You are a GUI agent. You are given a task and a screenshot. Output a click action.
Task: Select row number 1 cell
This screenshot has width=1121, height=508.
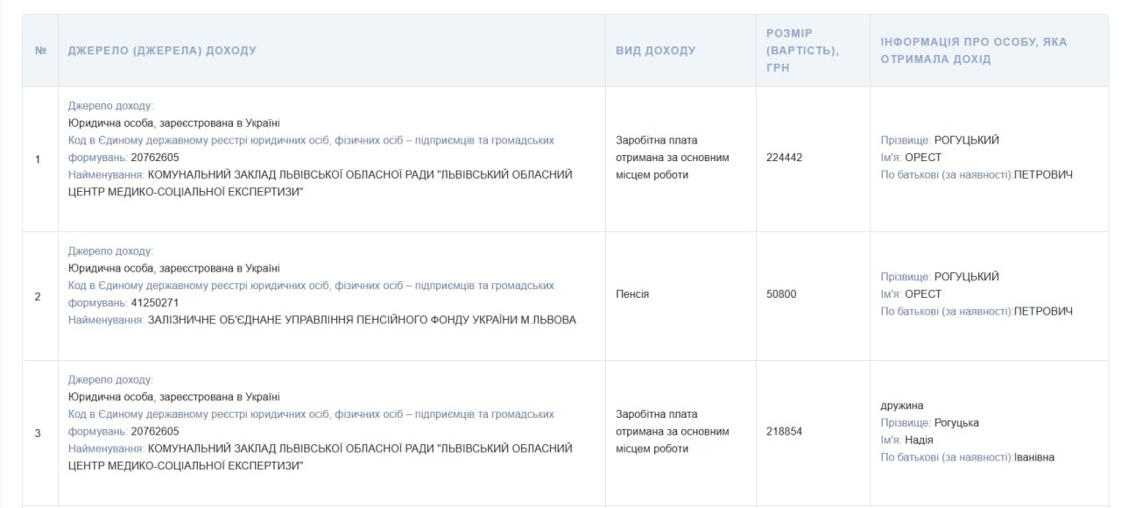(40, 159)
